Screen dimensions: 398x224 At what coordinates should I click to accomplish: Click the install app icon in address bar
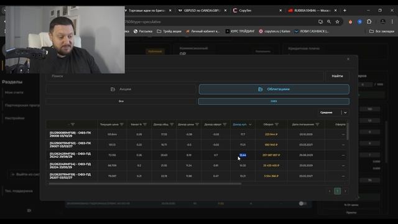point(321,22)
